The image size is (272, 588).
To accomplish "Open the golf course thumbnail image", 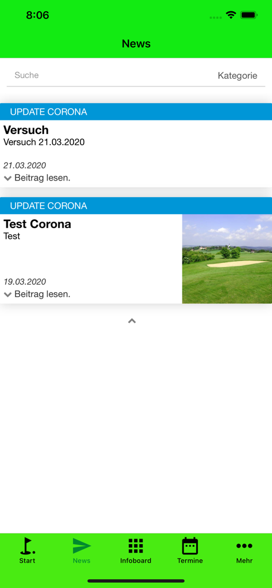I will click(x=227, y=259).
